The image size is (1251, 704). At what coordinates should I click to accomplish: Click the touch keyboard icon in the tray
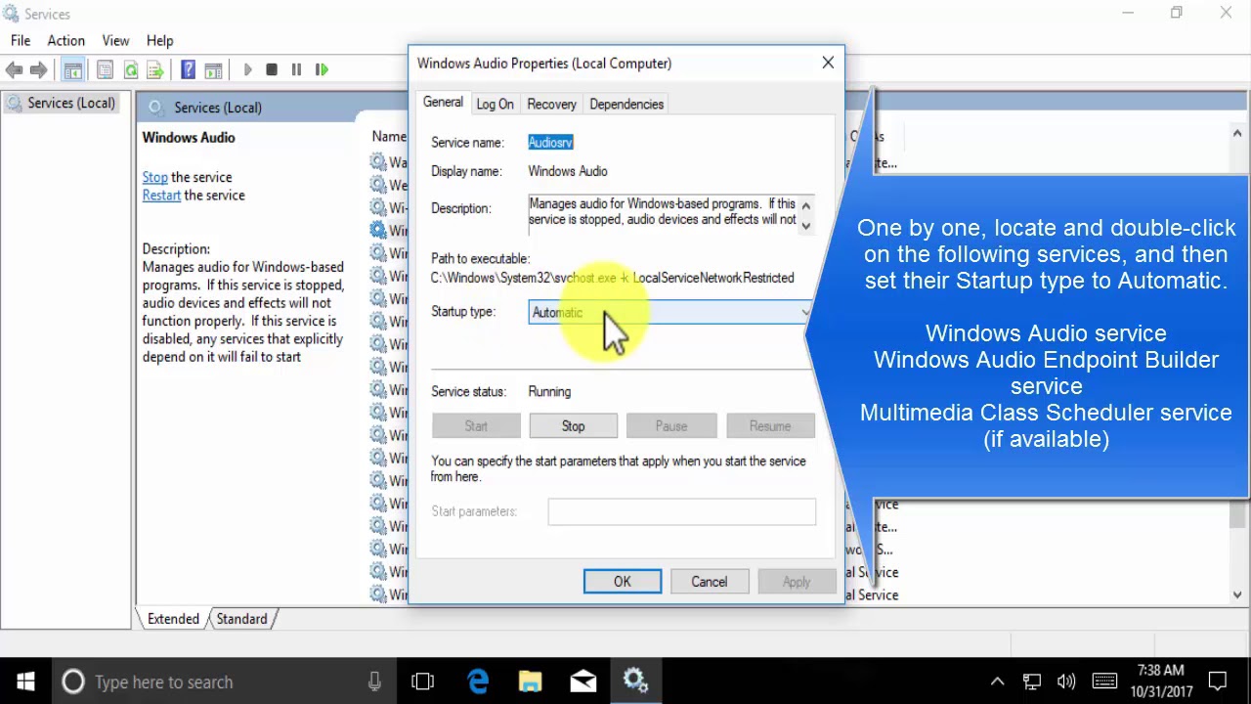(x=1104, y=682)
